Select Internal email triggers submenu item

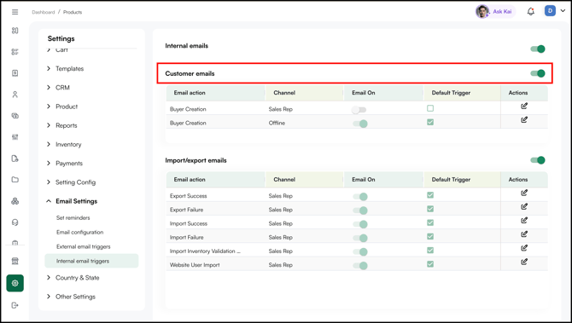91,261
